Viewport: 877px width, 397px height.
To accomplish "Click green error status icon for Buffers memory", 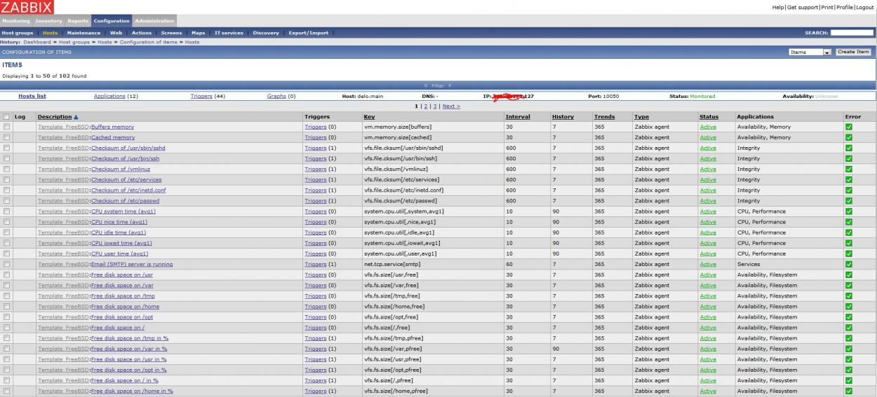I will (x=848, y=127).
